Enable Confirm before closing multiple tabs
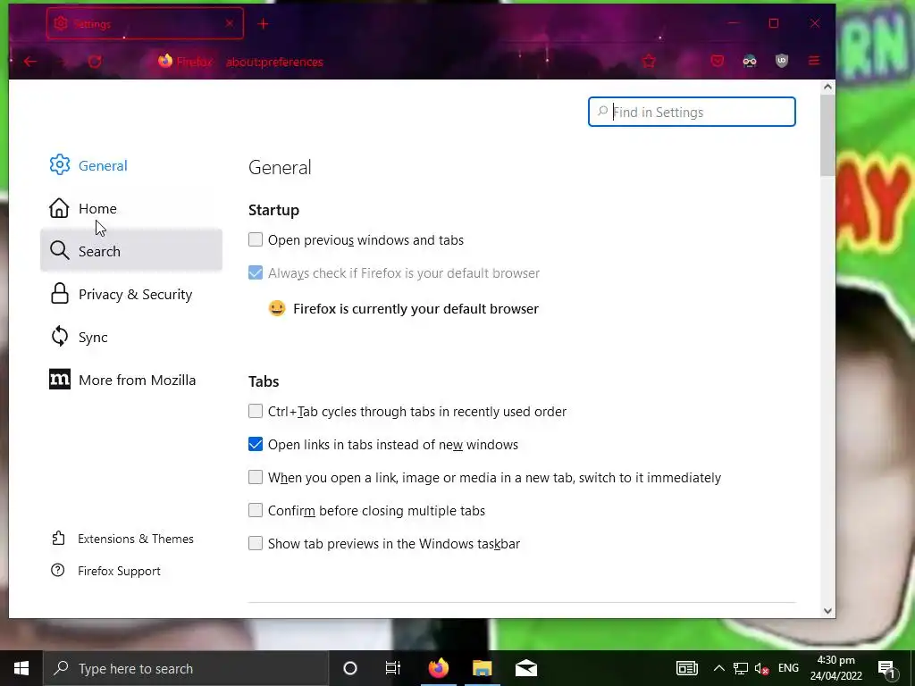Viewport: 915px width, 686px height. click(255, 510)
